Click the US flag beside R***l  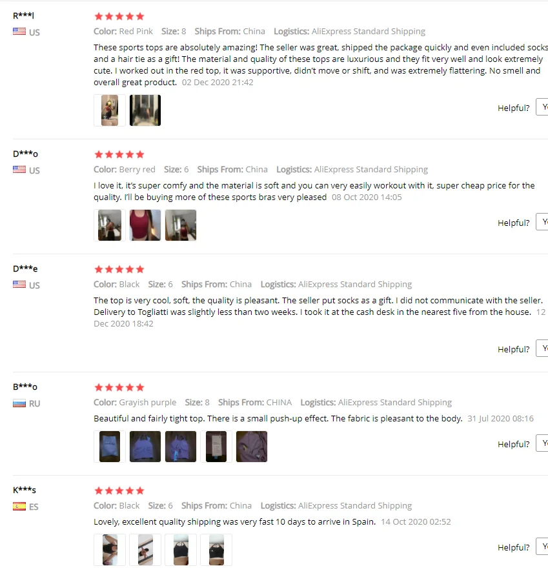point(19,32)
